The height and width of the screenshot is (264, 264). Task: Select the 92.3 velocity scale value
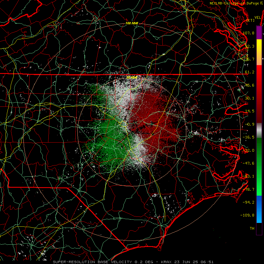pyautogui.click(x=250, y=46)
